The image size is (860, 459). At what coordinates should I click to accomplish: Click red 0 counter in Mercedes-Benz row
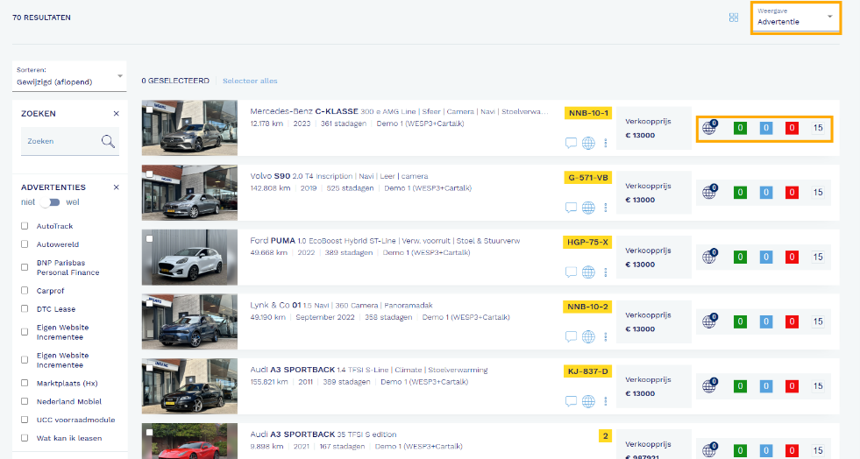[792, 128]
